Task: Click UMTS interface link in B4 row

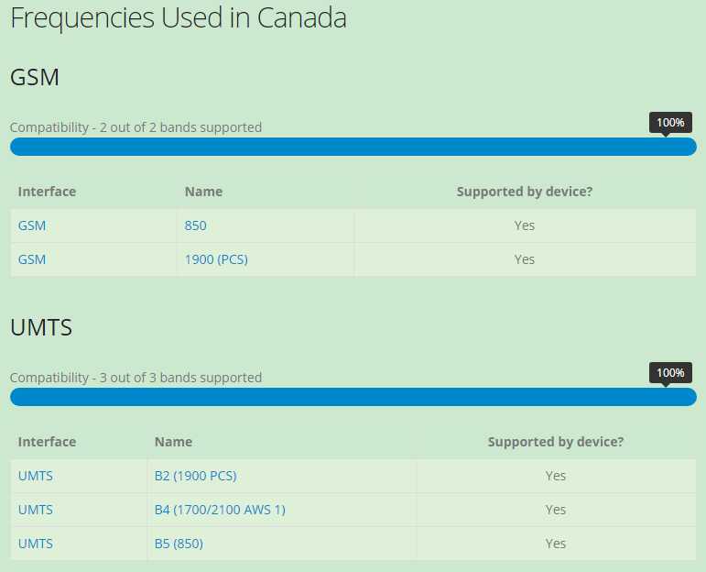Action: click(36, 510)
